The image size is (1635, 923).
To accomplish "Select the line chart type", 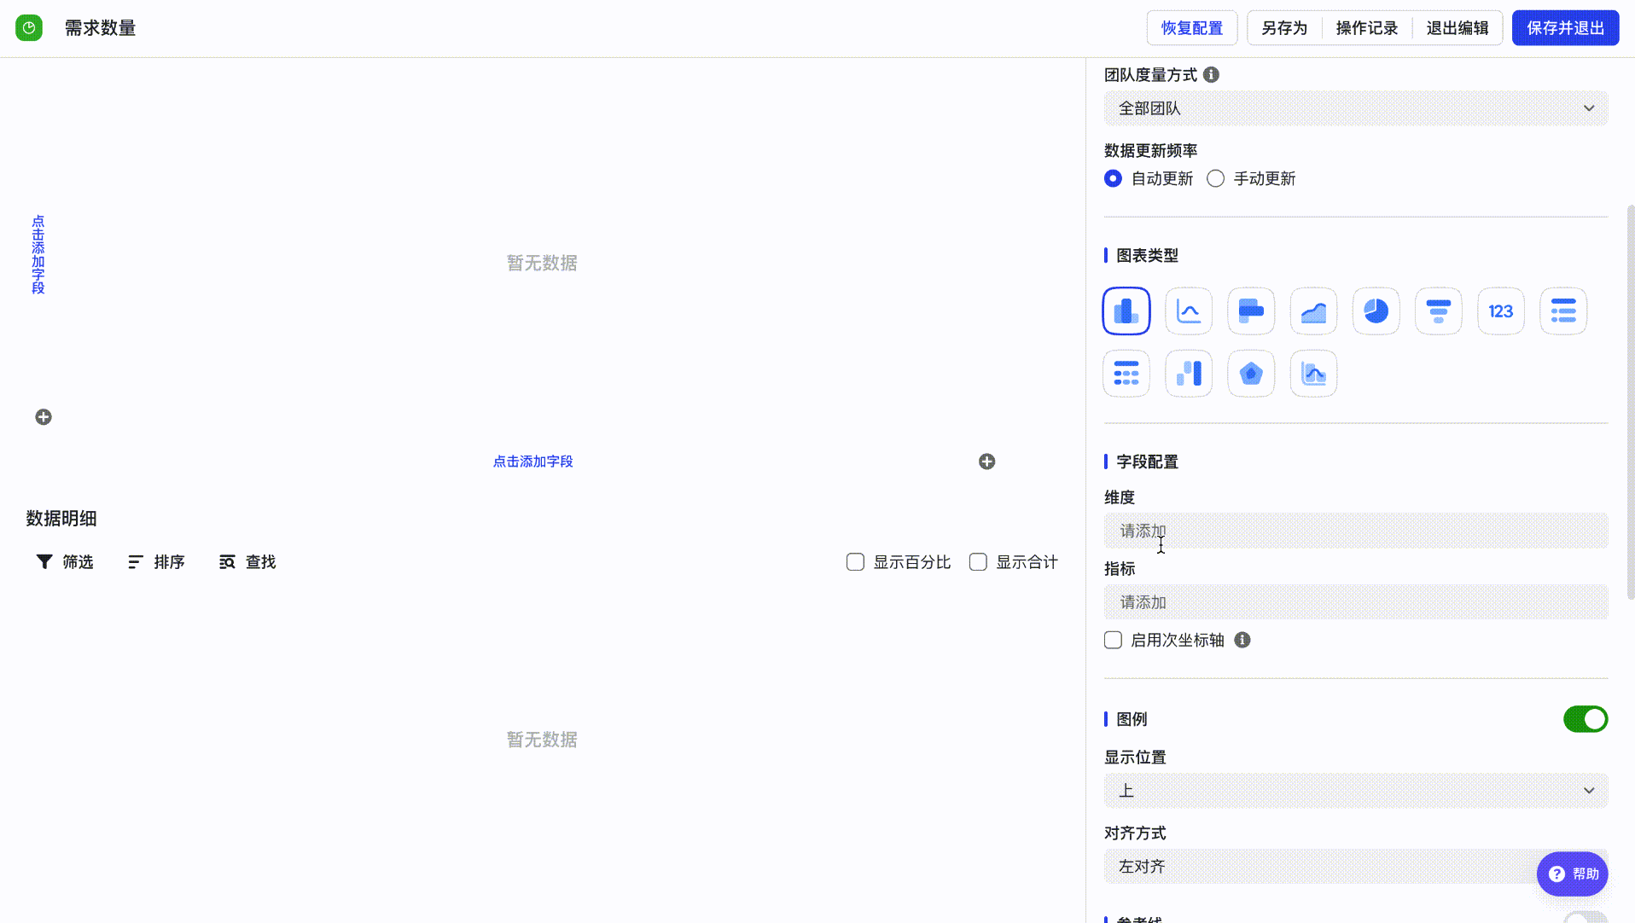I will point(1188,311).
